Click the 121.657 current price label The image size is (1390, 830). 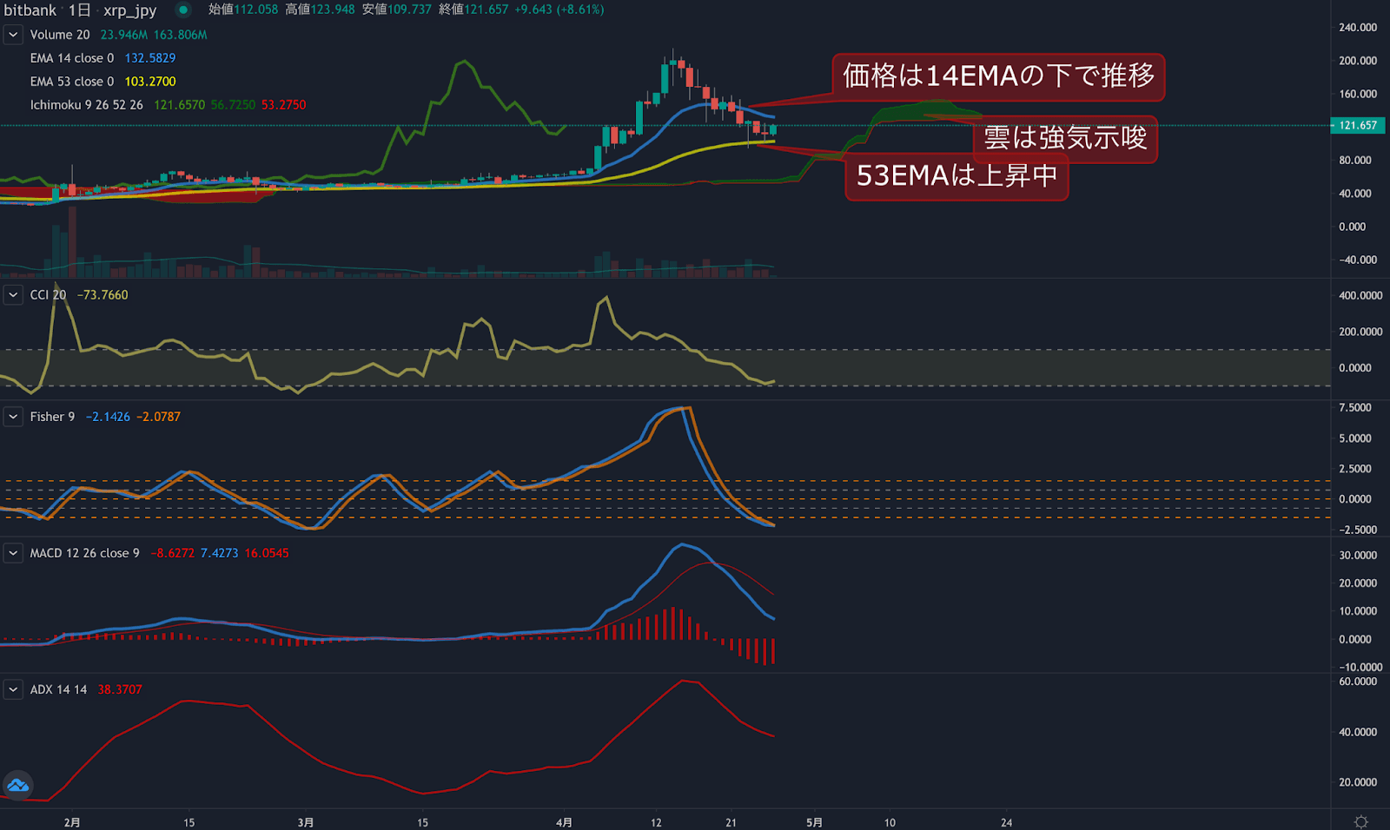1357,125
